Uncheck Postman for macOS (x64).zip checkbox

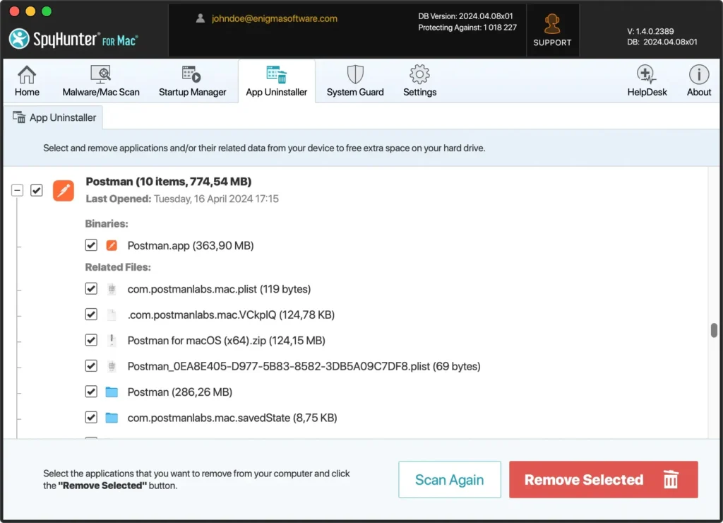[x=91, y=340]
